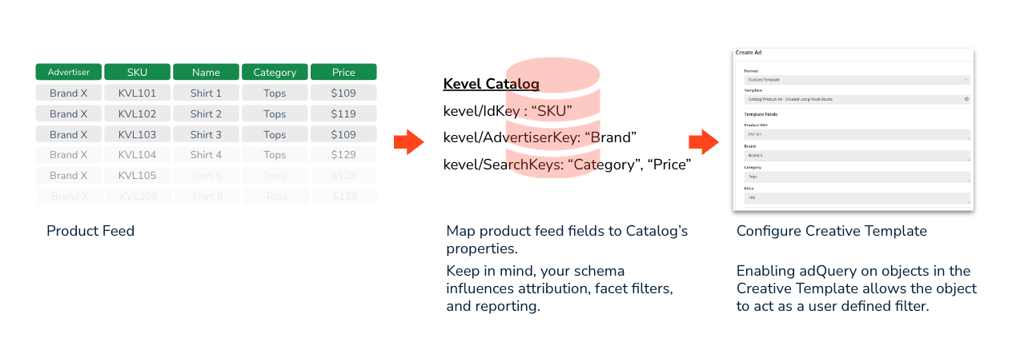1028x350 pixels.
Task: Open the Format Custom Template dropdown arrow
Action: 966,80
